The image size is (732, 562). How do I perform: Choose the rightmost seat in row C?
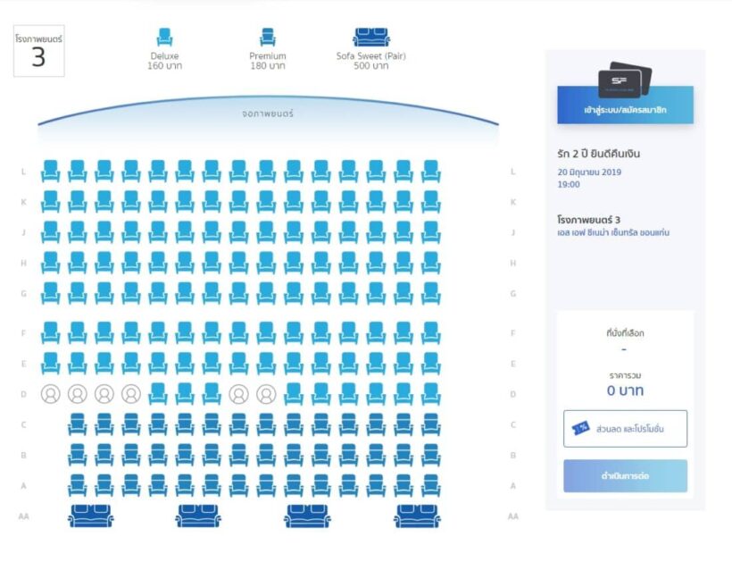point(430,424)
